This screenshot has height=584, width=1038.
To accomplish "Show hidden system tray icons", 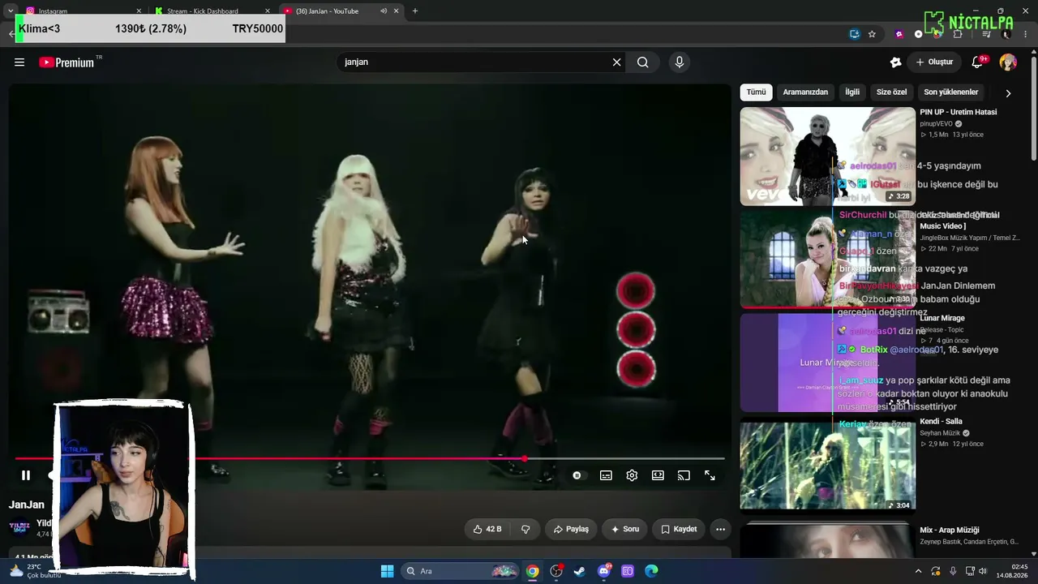I will 918,571.
